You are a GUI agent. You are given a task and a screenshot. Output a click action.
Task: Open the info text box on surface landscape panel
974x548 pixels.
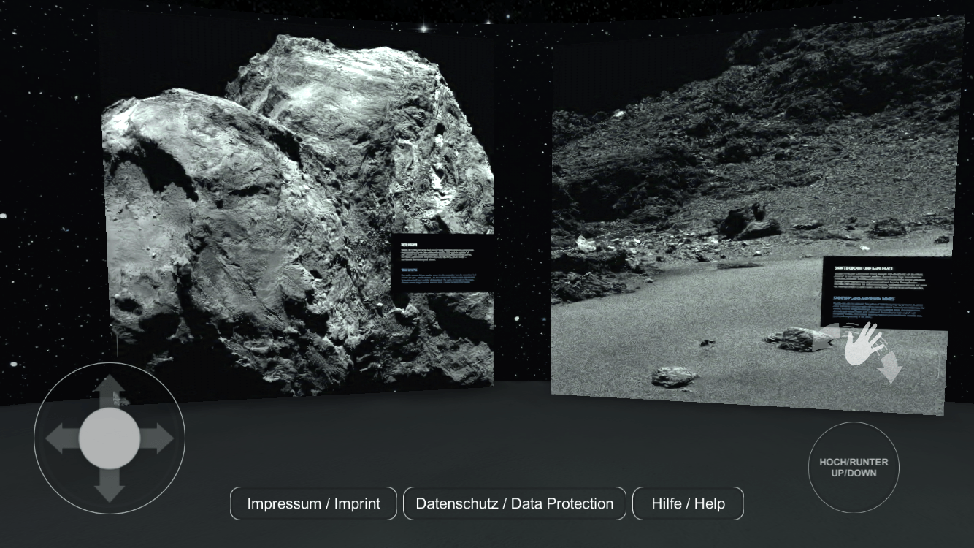887,293
